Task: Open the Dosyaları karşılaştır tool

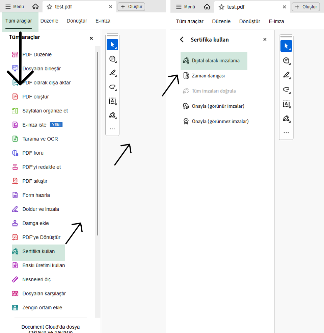Action: (x=44, y=294)
